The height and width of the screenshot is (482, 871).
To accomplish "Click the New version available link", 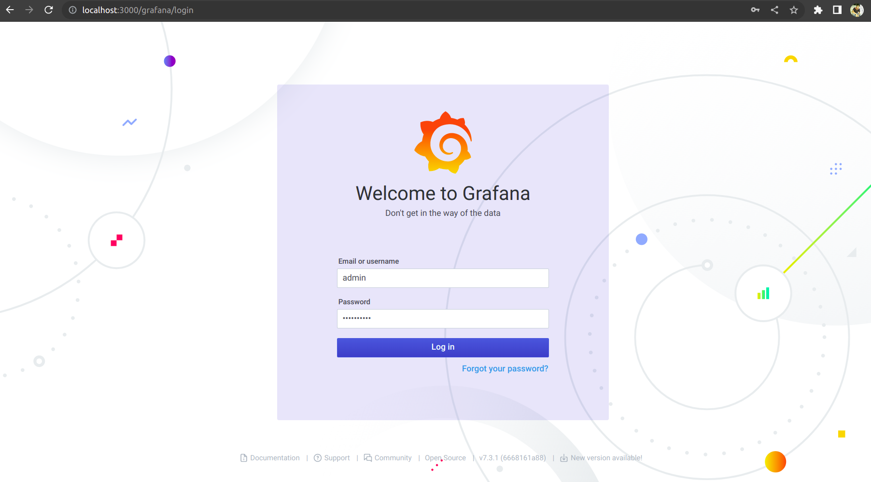I will (606, 457).
